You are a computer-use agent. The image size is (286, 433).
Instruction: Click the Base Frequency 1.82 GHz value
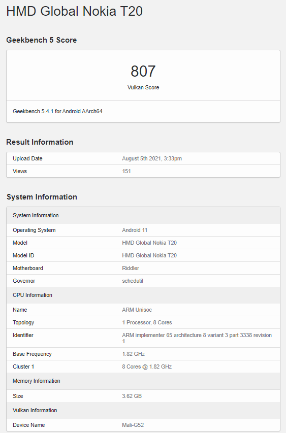click(134, 354)
